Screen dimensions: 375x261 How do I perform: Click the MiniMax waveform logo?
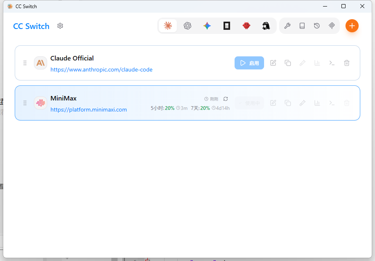(41, 103)
